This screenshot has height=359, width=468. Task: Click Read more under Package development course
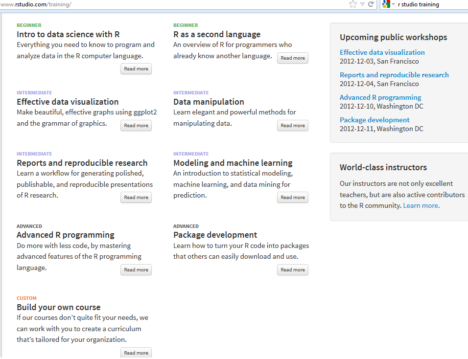tap(293, 270)
